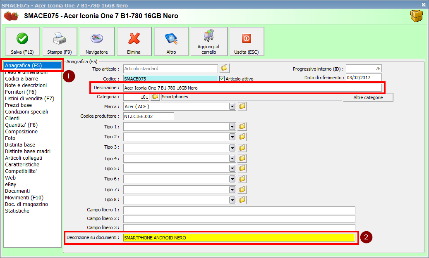The image size is (429, 258).
Task: Open folder lookup beside Tipo 5
Action: pos(242,168)
